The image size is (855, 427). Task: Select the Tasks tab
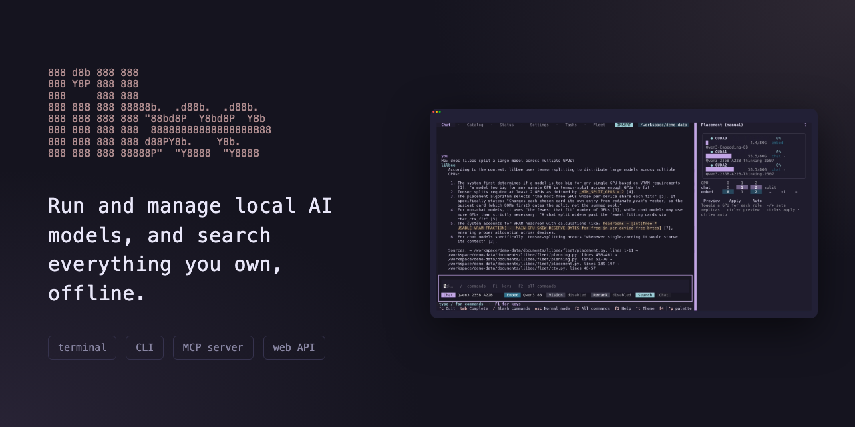pos(571,125)
